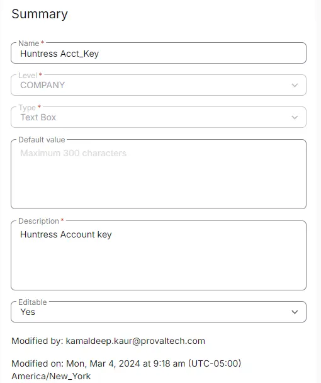This screenshot has width=321, height=383.
Task: Click the Modified on timestamp line
Action: pyautogui.click(x=127, y=363)
